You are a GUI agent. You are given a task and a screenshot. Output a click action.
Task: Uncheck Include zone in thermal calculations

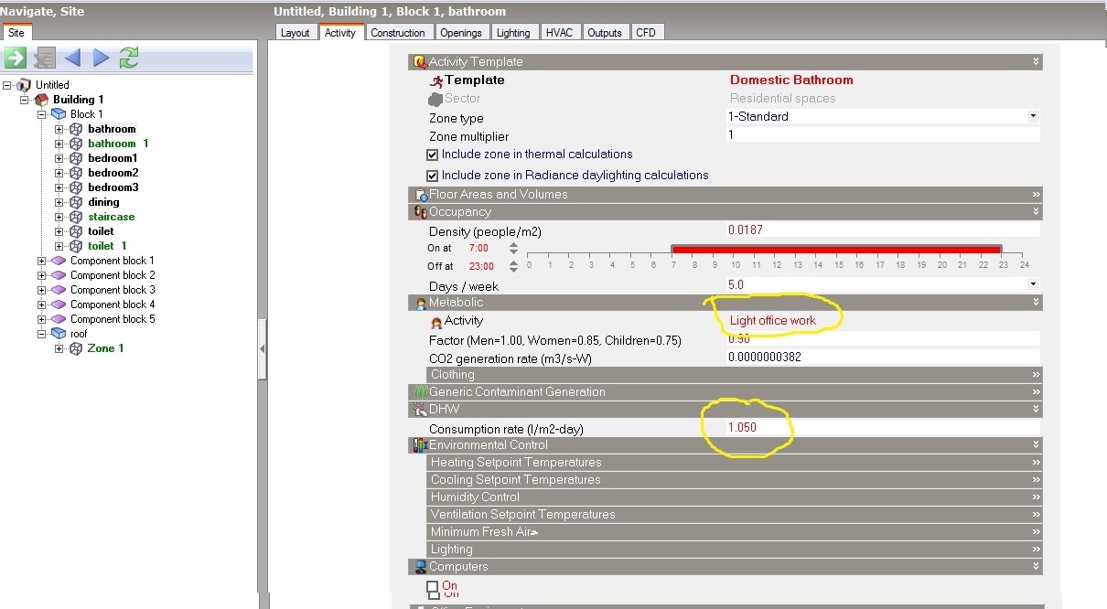pyautogui.click(x=433, y=155)
